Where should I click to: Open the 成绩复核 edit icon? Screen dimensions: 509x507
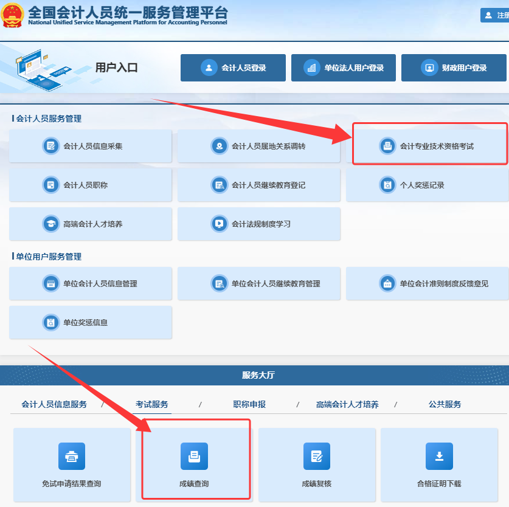coord(316,456)
